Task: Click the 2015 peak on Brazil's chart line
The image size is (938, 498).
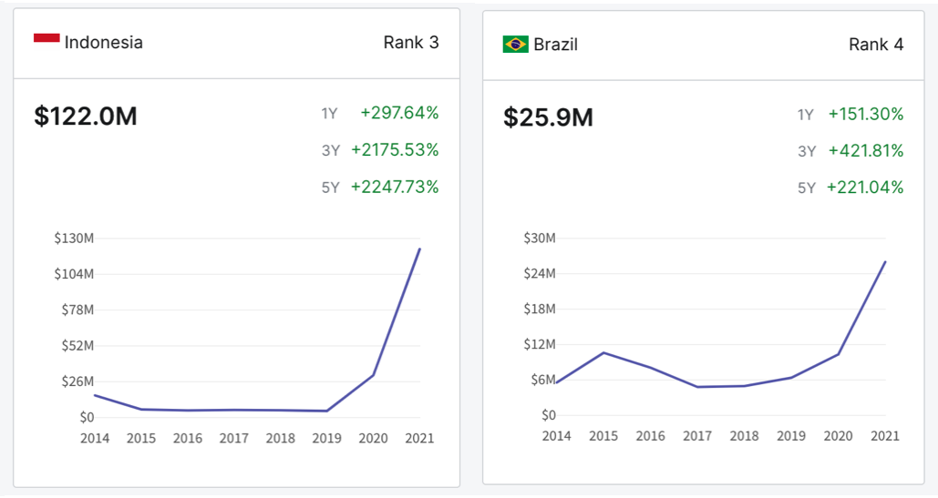Action: click(603, 352)
